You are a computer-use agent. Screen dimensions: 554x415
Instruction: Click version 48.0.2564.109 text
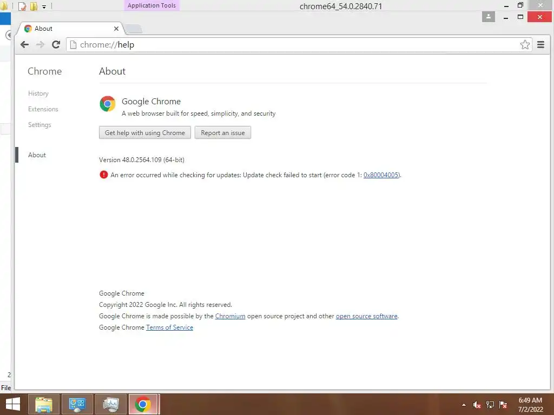click(142, 160)
